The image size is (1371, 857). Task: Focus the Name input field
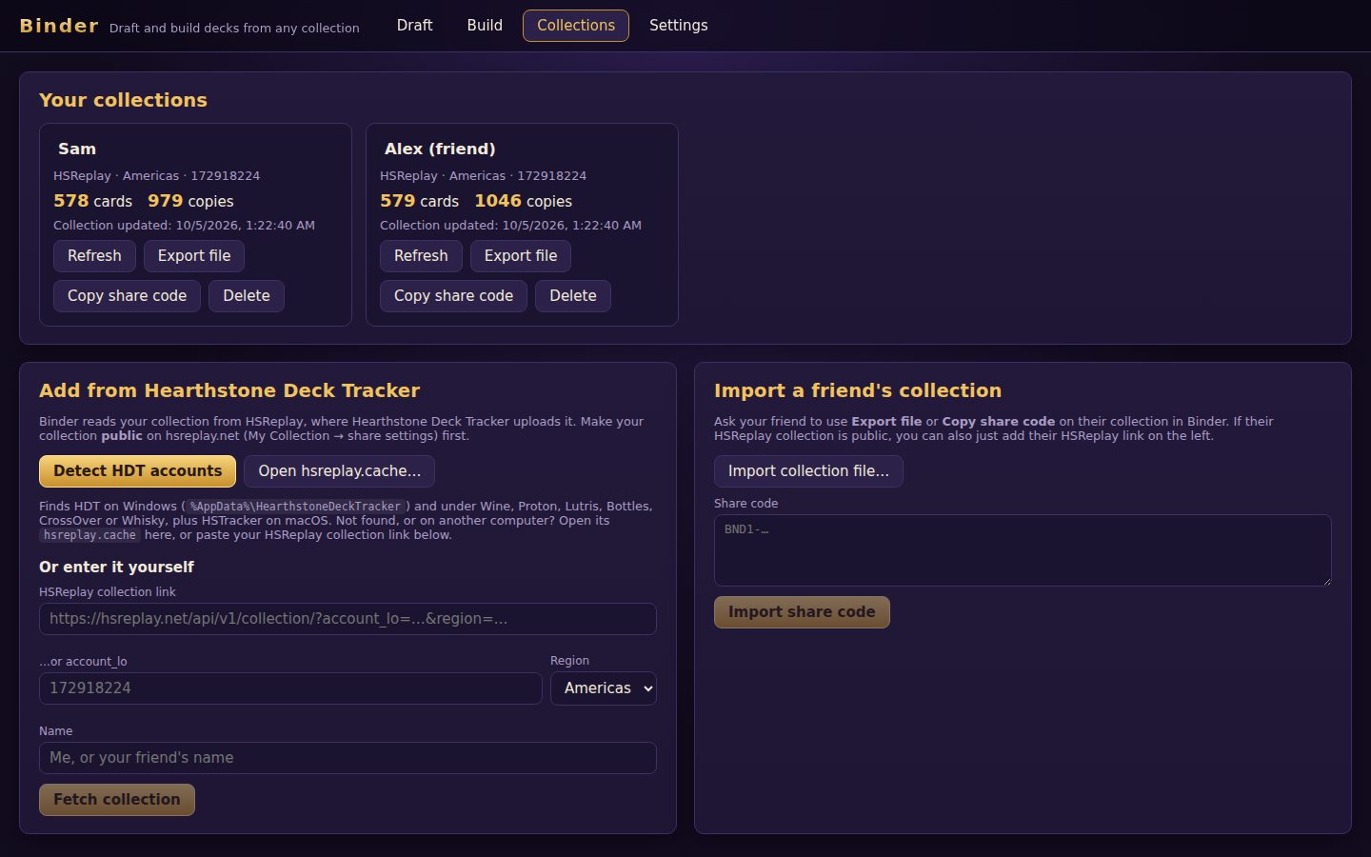[348, 758]
